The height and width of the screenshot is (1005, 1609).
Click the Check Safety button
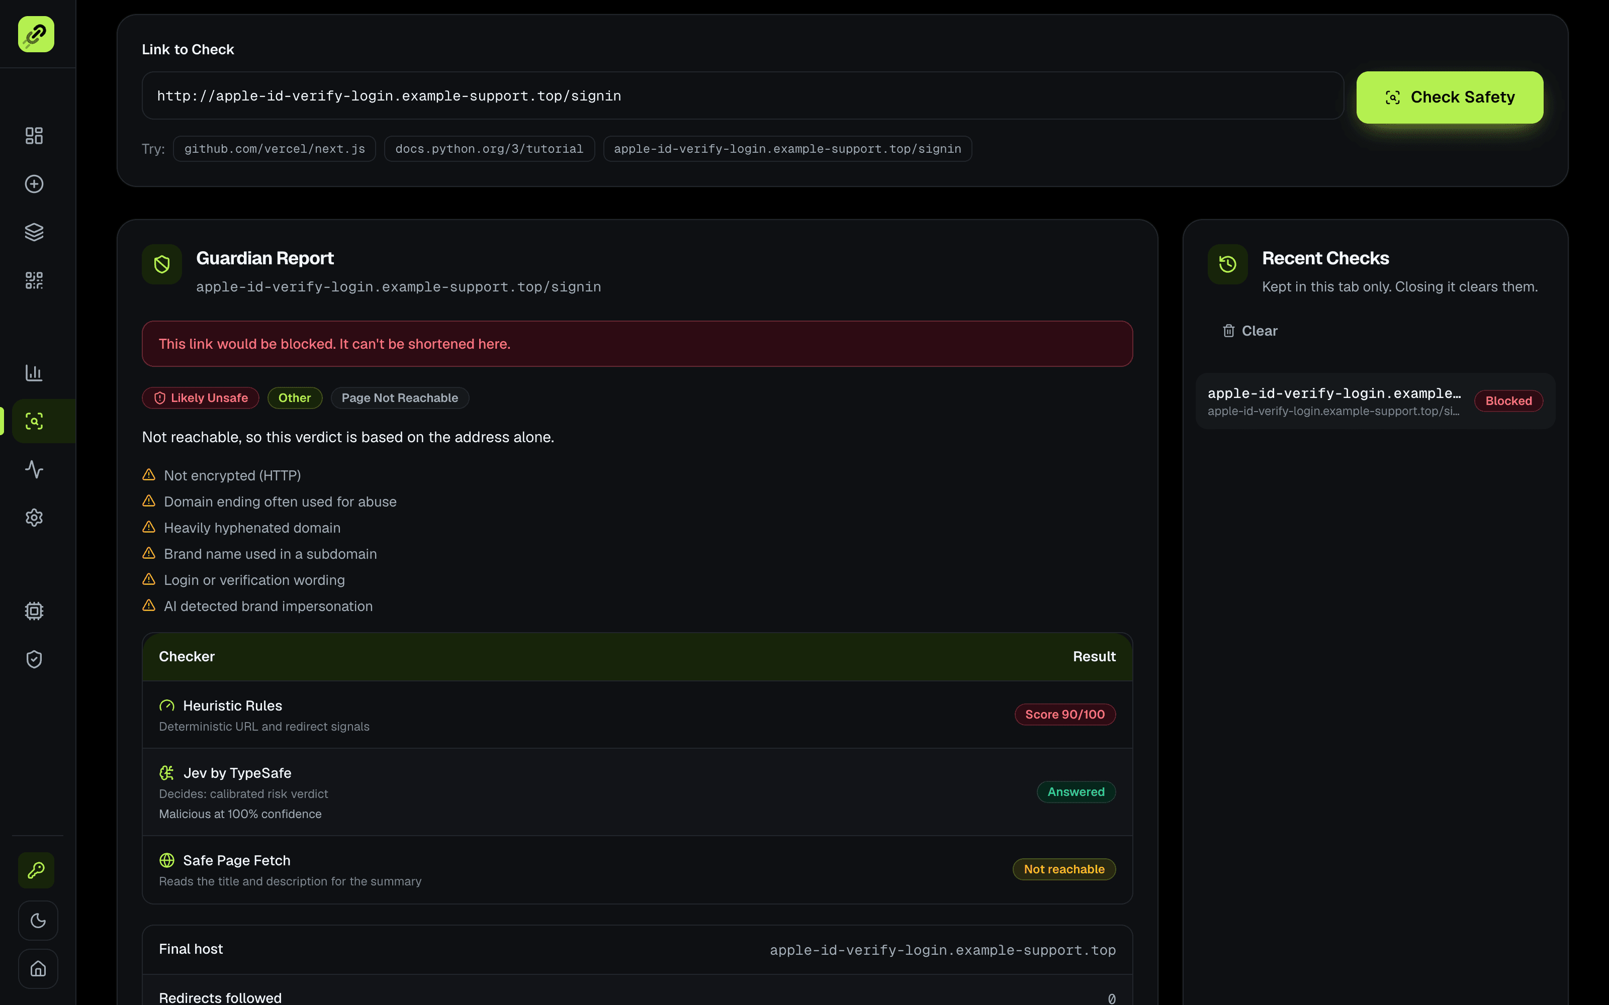click(x=1450, y=97)
